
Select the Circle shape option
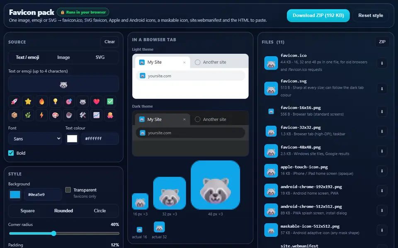click(x=100, y=210)
